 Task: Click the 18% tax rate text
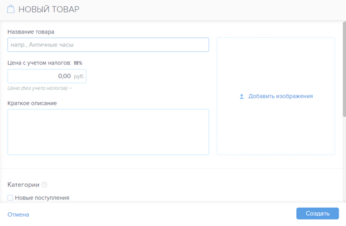click(x=78, y=63)
